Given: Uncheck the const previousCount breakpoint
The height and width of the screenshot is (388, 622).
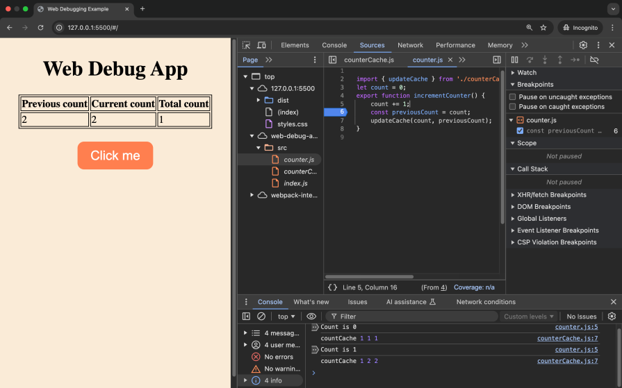Looking at the screenshot, I should (x=520, y=130).
